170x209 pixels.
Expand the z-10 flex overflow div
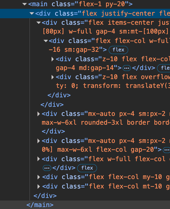click(x=53, y=77)
